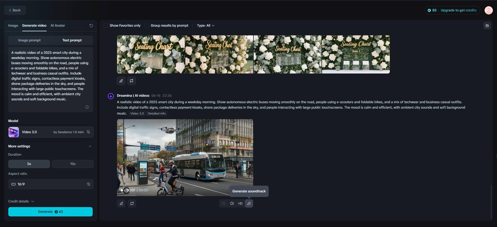Select the 10s duration option
The image size is (497, 227).
[x=73, y=164]
